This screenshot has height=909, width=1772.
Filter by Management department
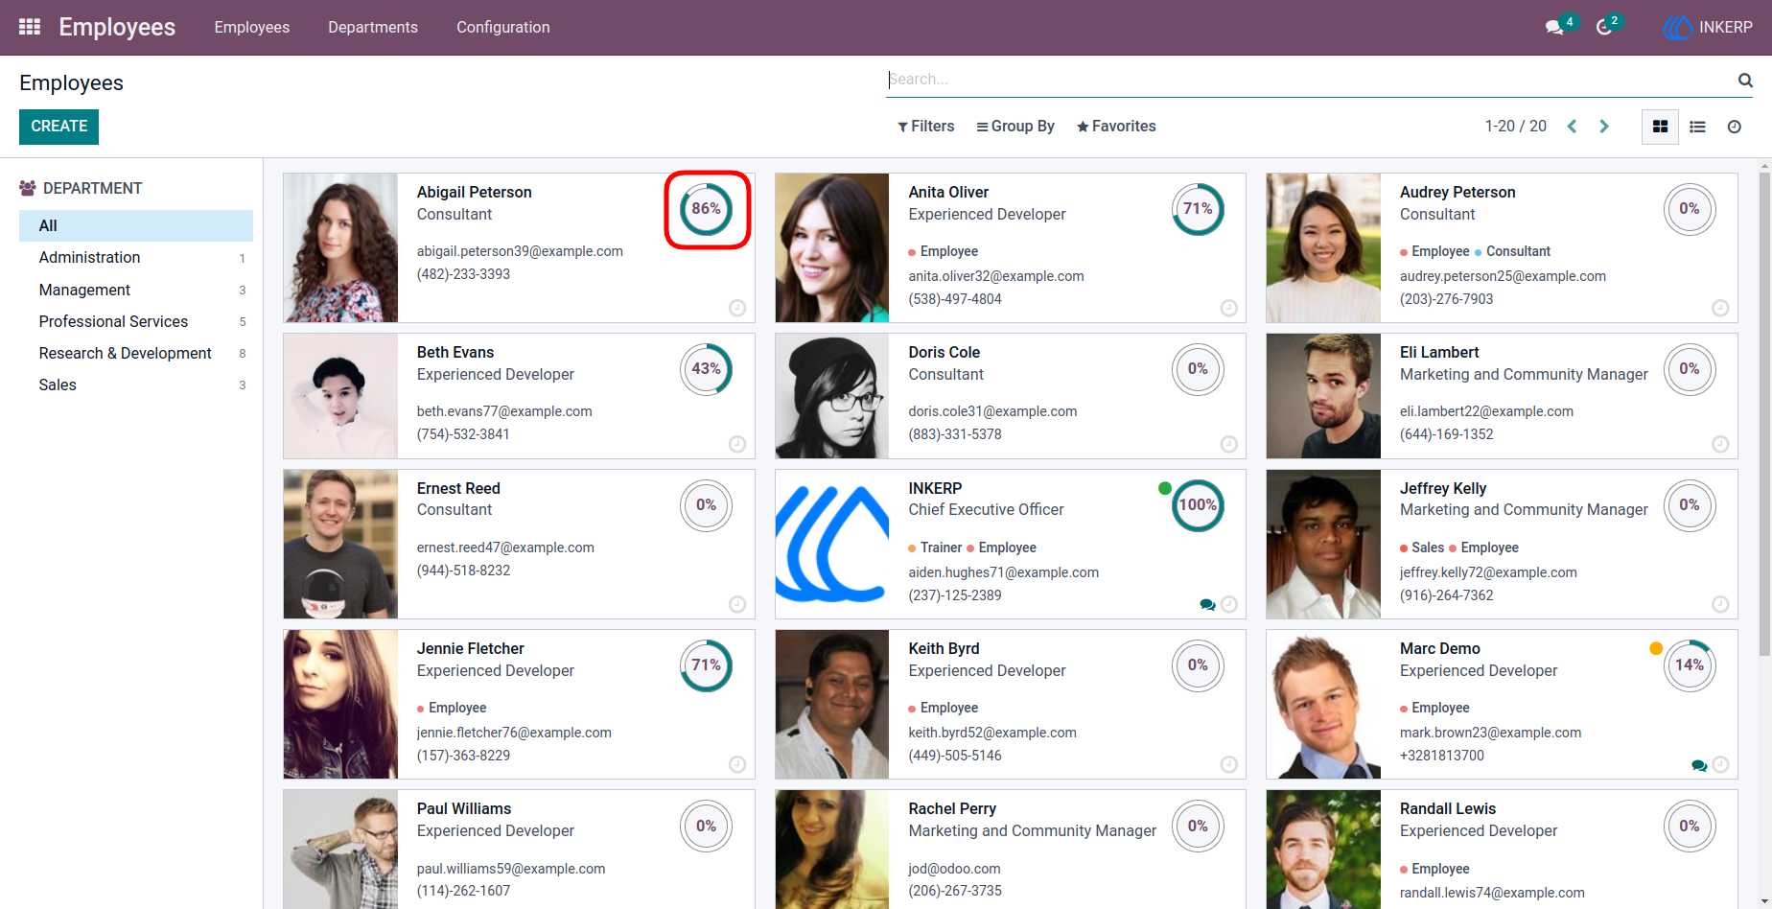point(136,290)
